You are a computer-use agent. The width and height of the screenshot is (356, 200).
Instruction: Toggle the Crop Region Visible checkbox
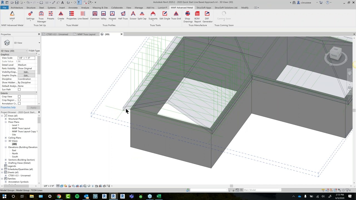click(19, 100)
